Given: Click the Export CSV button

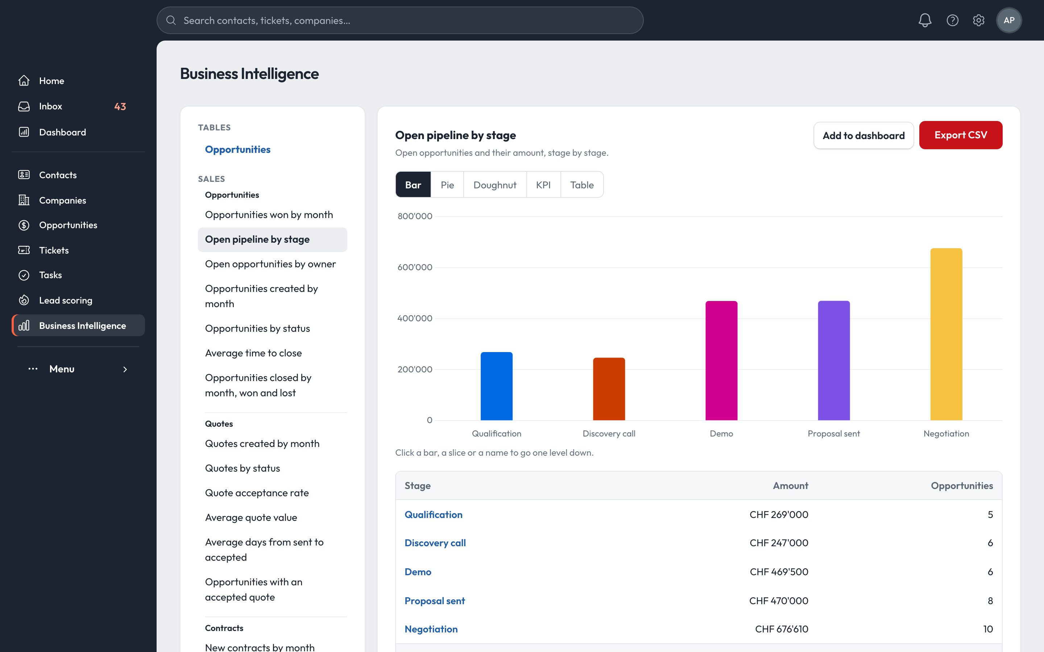Looking at the screenshot, I should point(961,135).
